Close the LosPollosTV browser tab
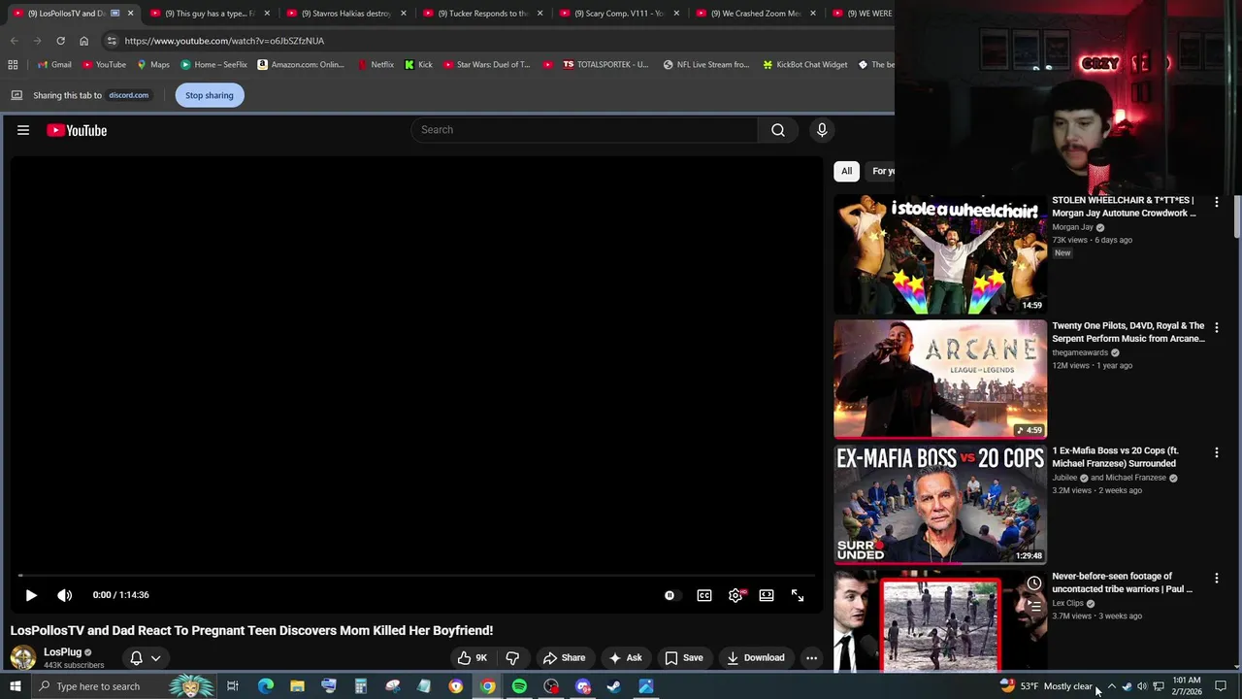This screenshot has width=1242, height=699. [x=130, y=14]
